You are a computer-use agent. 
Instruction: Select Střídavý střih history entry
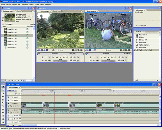143,40
